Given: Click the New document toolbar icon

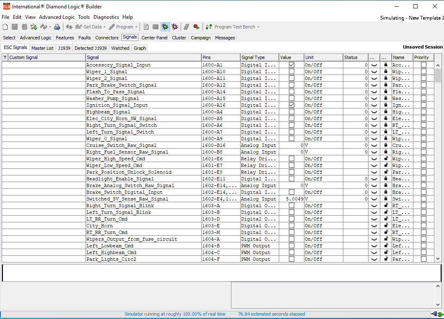Looking at the screenshot, I should coord(5,27).
